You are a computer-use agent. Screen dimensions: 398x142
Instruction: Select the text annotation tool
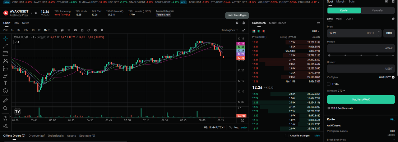[5, 83]
